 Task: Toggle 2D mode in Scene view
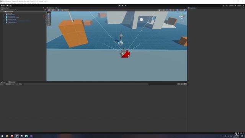click(x=164, y=10)
